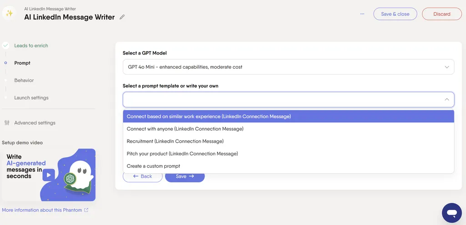466x225 pixels.
Task: Click the Save & close button
Action: tap(395, 14)
